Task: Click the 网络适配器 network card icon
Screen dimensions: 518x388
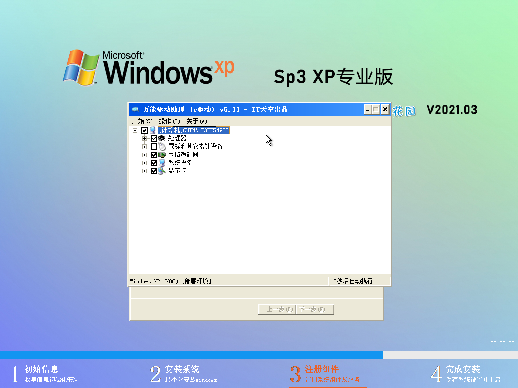Action: [x=162, y=154]
